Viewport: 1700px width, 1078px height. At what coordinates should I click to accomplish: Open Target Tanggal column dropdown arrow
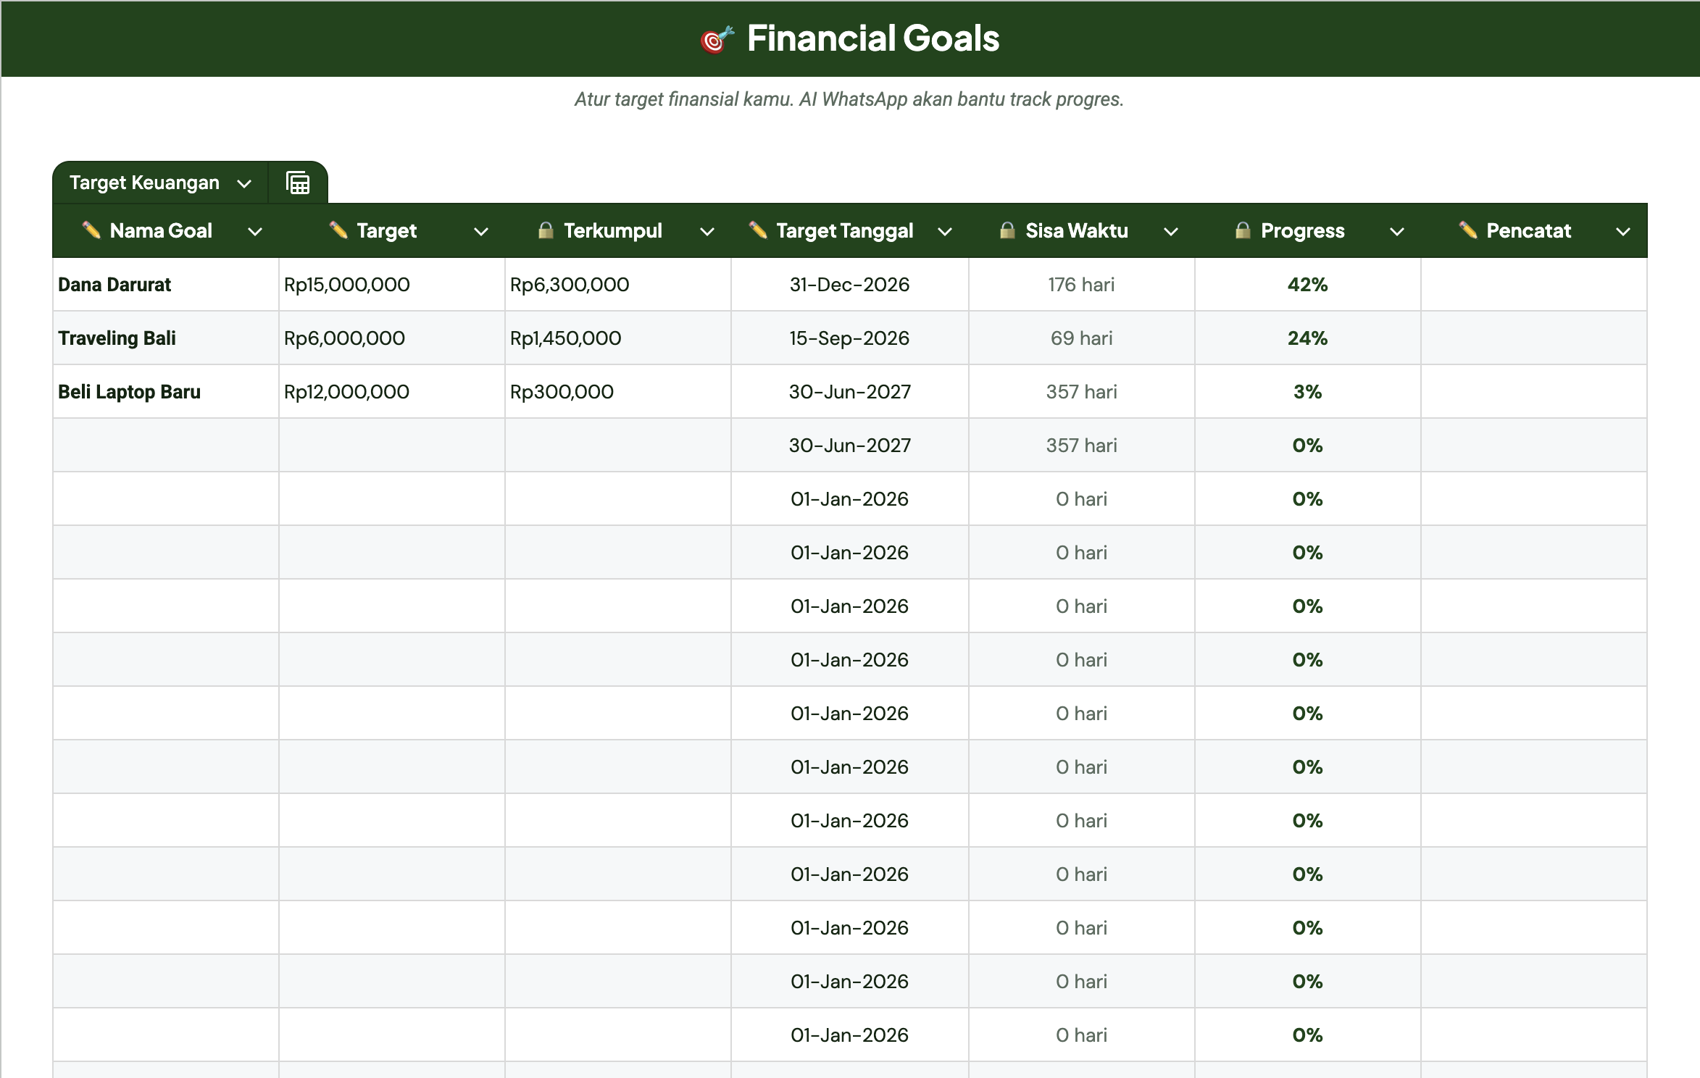[x=945, y=232]
